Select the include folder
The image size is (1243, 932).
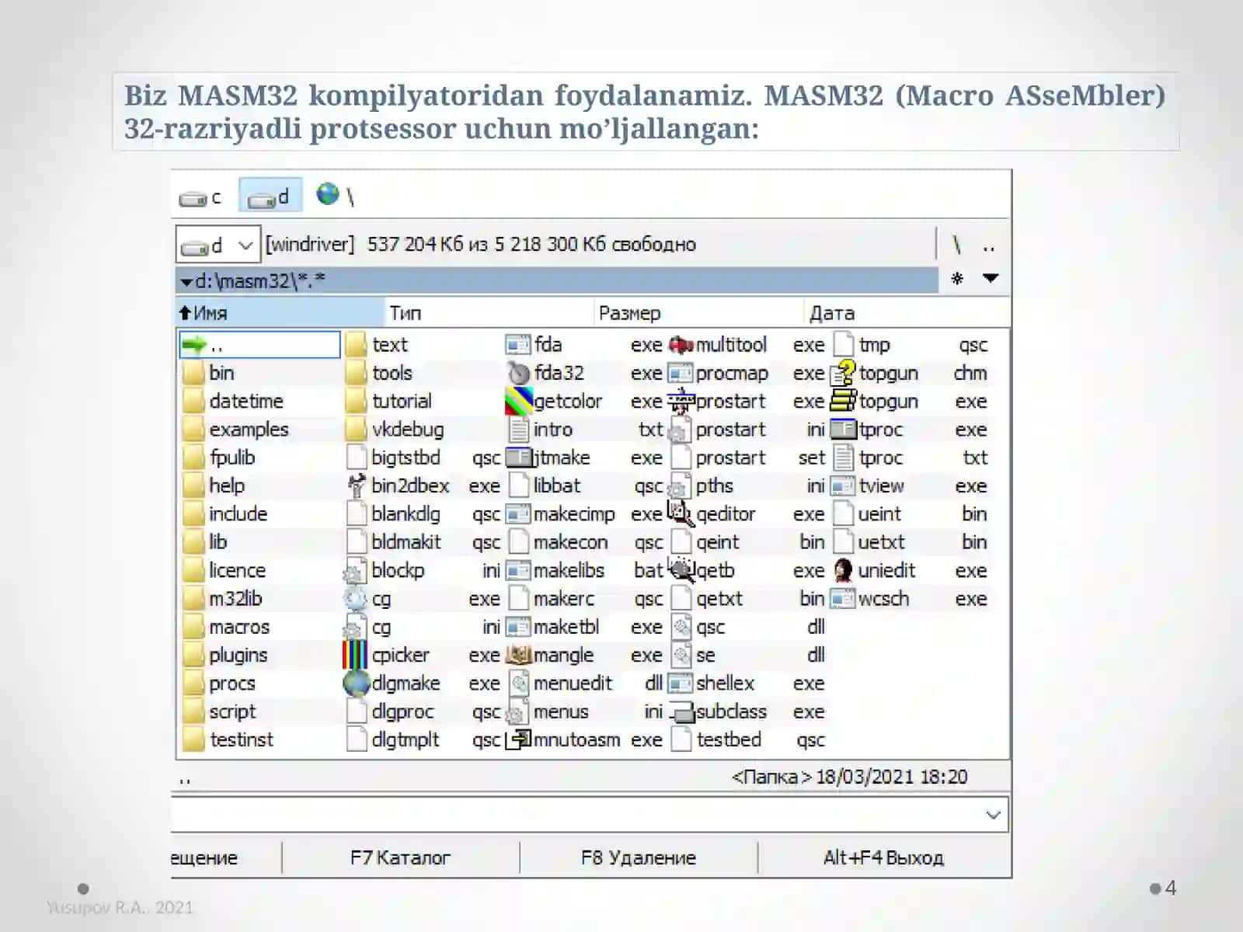coord(226,514)
